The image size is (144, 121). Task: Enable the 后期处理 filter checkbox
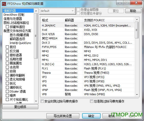click(7, 59)
